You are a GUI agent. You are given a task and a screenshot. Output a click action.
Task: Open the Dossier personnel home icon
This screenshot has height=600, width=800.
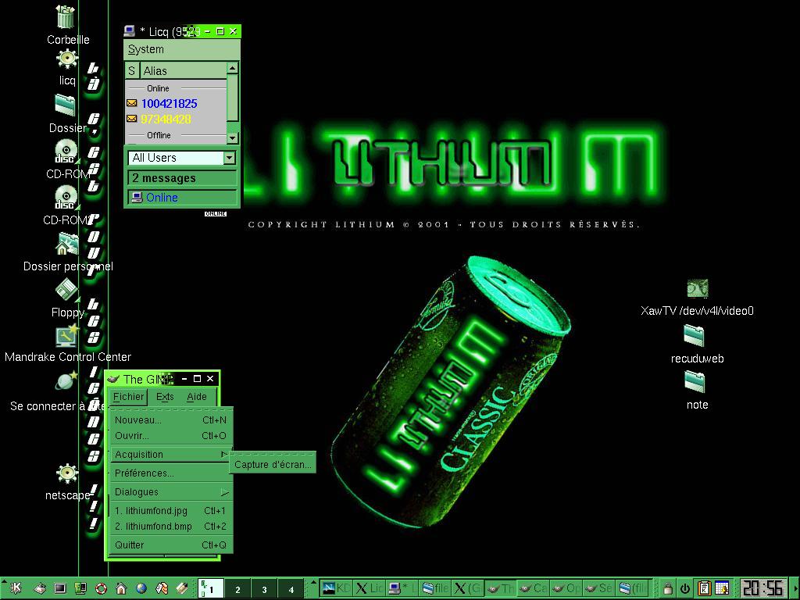point(67,244)
